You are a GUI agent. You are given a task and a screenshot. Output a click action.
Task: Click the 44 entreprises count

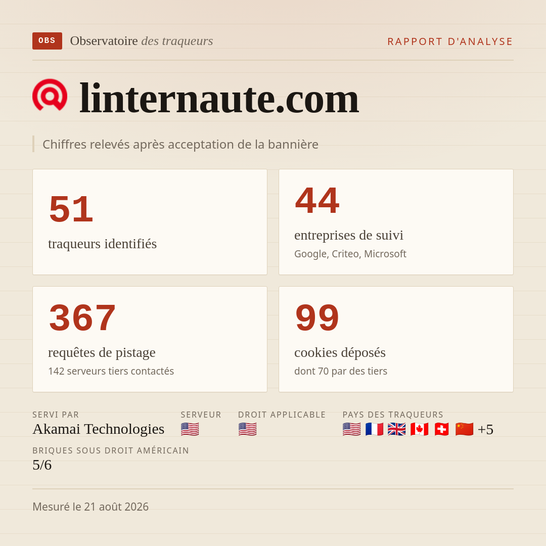(x=317, y=201)
